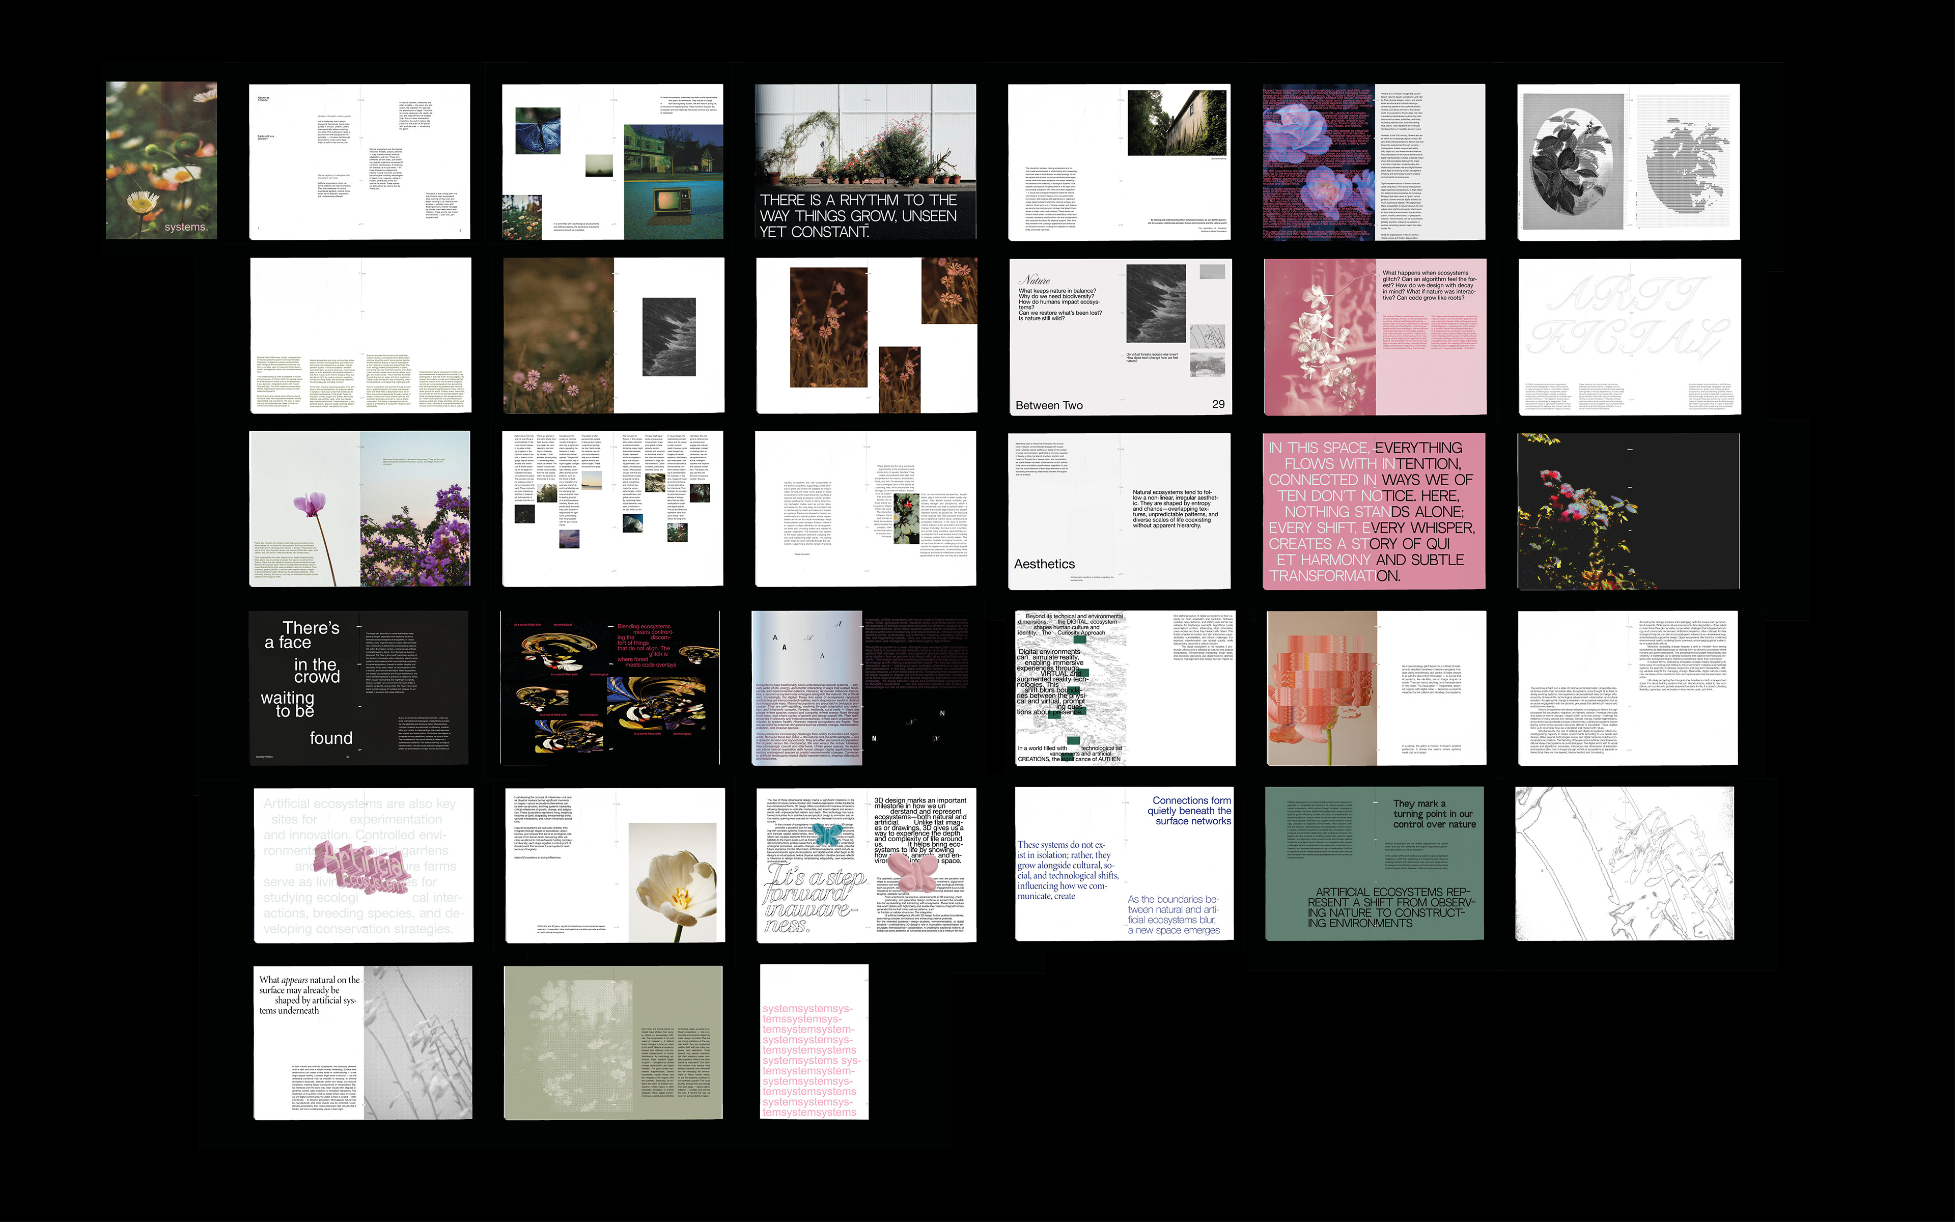1955x1222 pixels.
Task: Open the pink repeated 'systems' text page
Action: click(x=814, y=1041)
